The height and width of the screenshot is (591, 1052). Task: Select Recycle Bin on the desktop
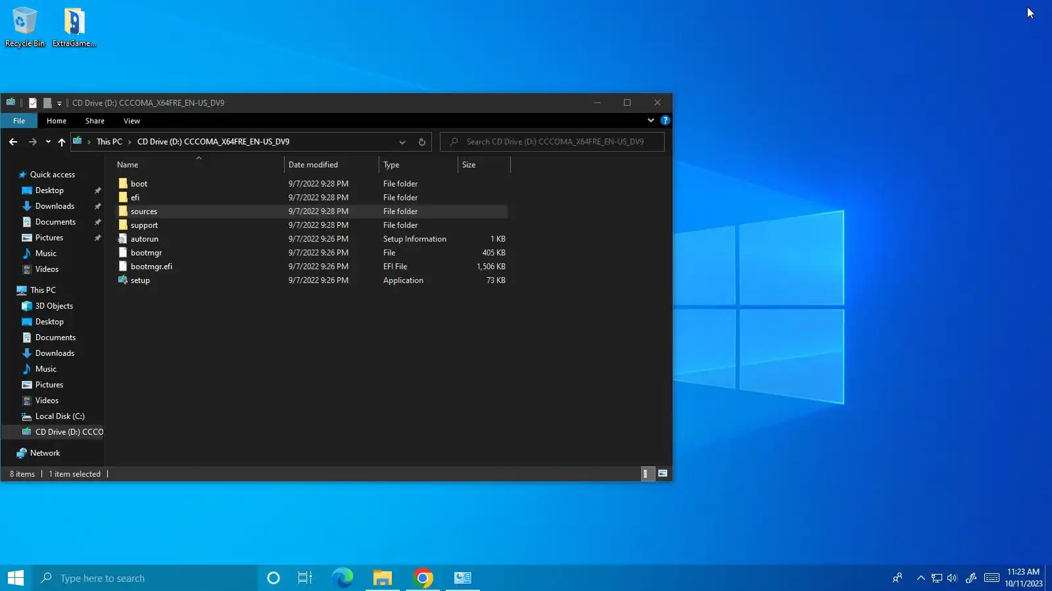click(x=25, y=27)
